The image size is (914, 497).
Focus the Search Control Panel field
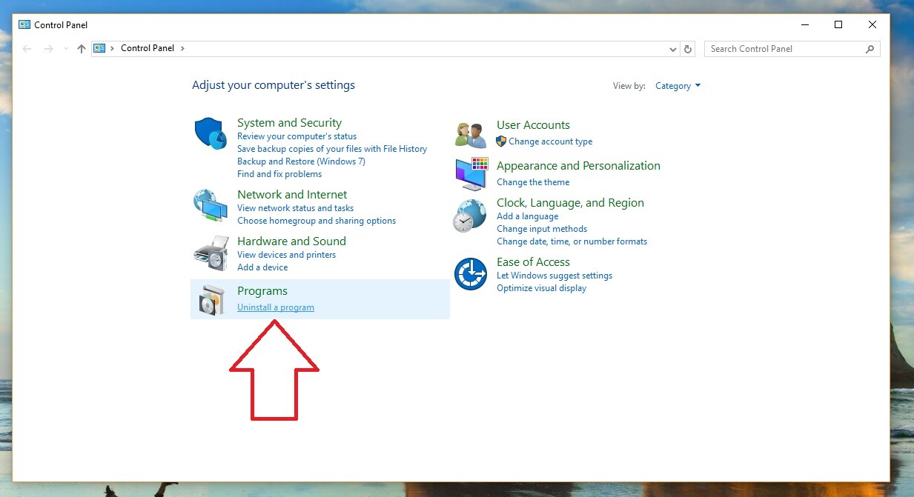pos(792,49)
